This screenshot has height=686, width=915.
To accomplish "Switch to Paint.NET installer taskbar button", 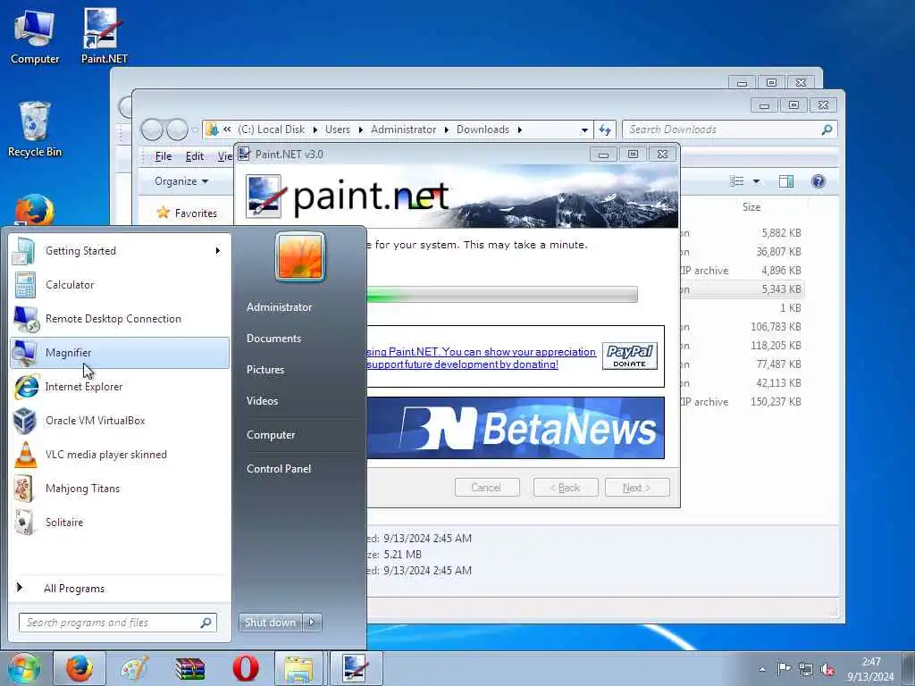I will (356, 668).
